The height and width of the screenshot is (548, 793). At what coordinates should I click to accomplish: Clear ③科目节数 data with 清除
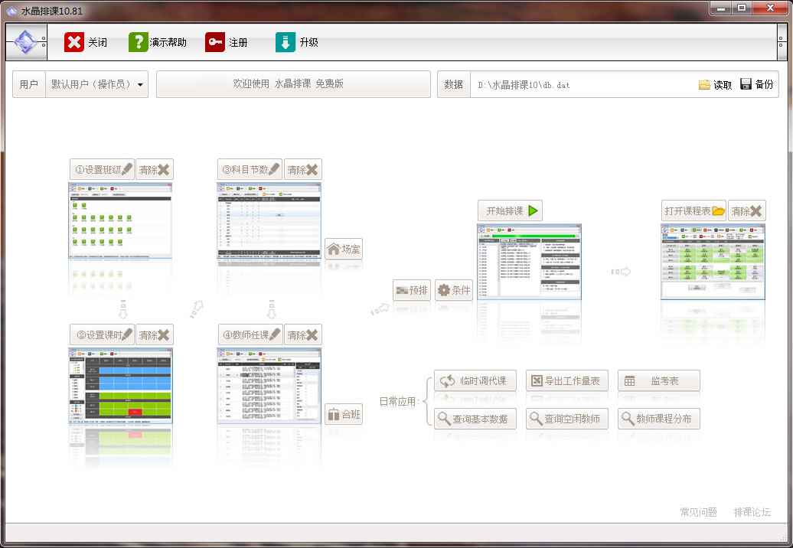click(302, 169)
